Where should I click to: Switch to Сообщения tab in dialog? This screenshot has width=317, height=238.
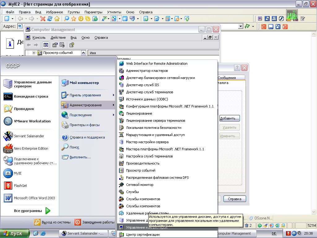231,78
